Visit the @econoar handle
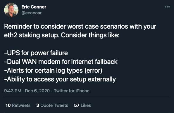Image resolution: width=174 pixels, height=113 pixels. click(32, 13)
